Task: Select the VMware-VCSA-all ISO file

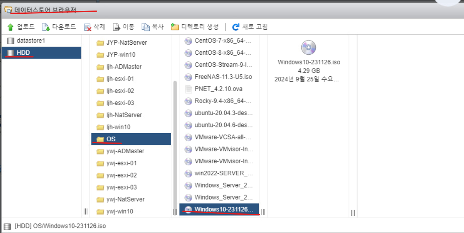Action: (219, 137)
